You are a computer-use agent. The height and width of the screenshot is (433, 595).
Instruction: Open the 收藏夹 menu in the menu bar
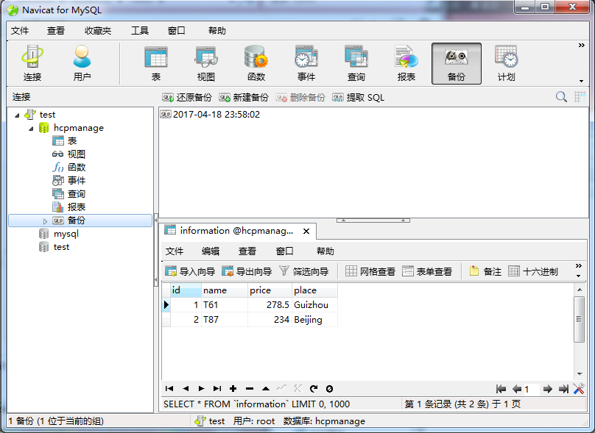tap(98, 31)
